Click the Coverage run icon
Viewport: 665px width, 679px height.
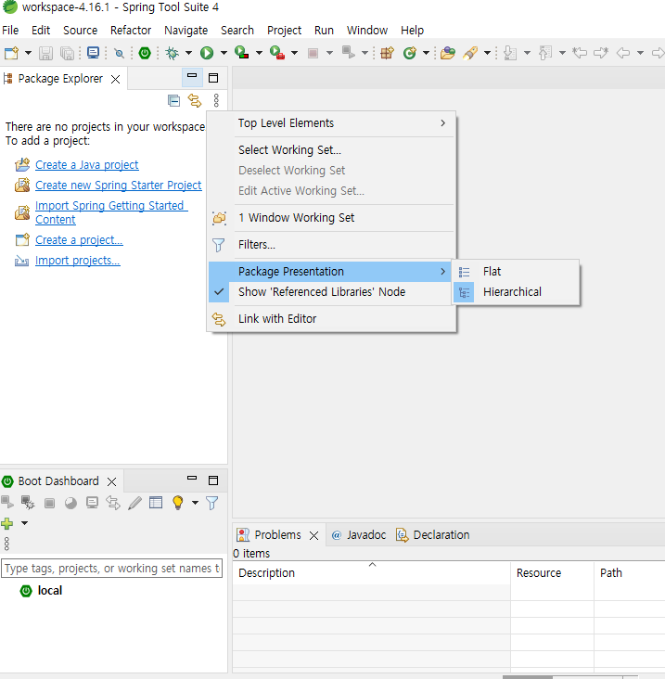tap(241, 53)
